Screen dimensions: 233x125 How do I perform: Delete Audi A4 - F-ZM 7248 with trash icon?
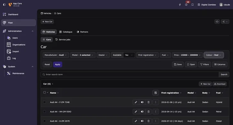(149, 102)
